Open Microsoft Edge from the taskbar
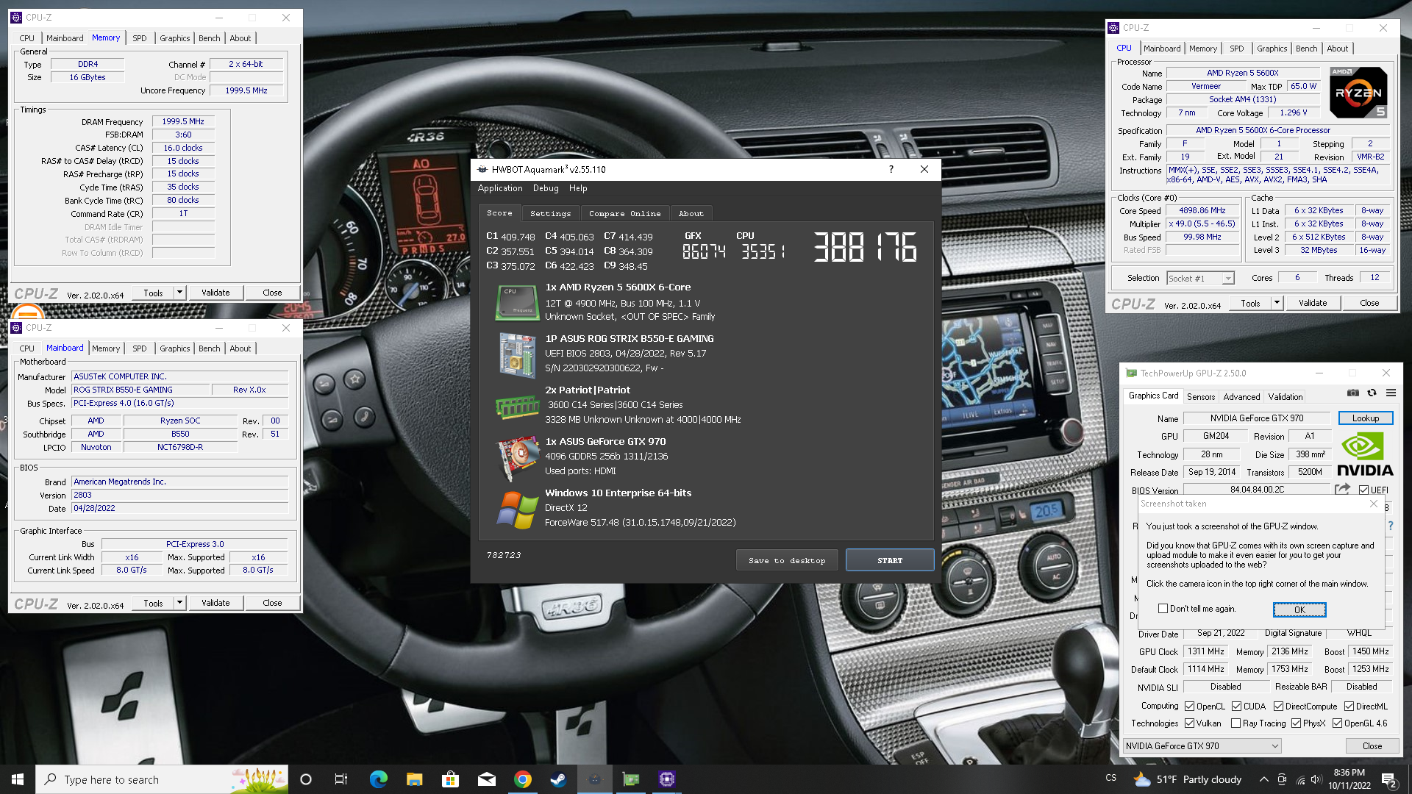Screen dimensions: 1412x794 click(x=378, y=779)
